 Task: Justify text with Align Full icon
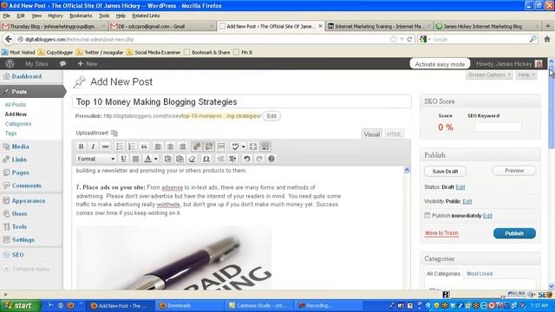[135, 159]
